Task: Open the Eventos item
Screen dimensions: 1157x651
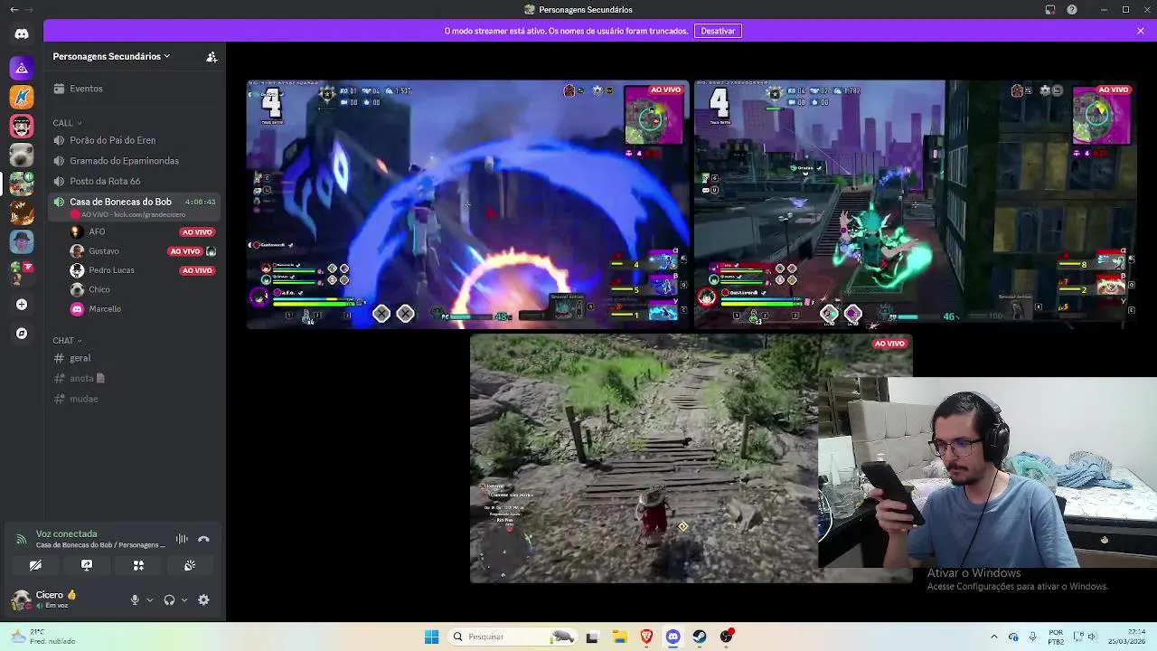Action: click(135, 89)
